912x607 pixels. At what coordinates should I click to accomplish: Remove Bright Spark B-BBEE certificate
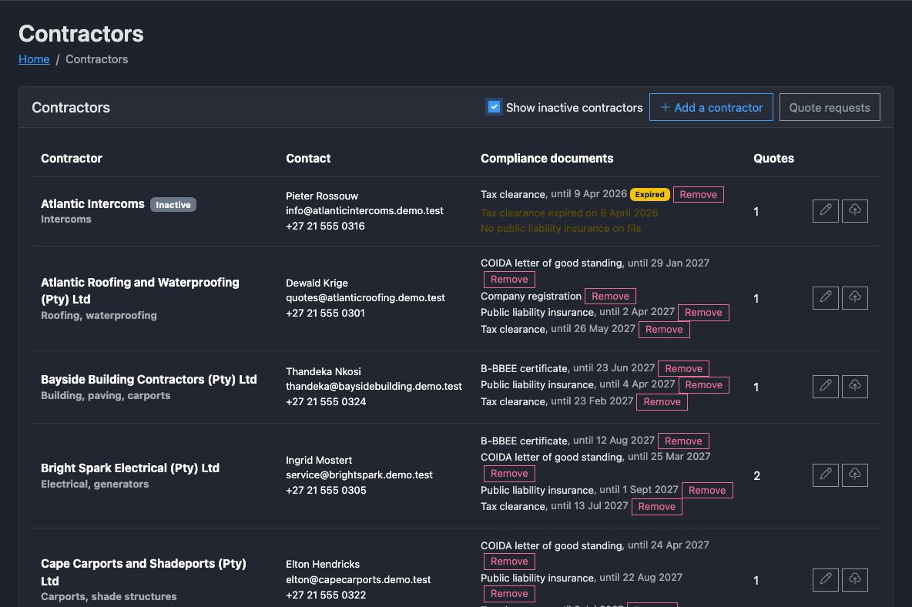point(683,441)
